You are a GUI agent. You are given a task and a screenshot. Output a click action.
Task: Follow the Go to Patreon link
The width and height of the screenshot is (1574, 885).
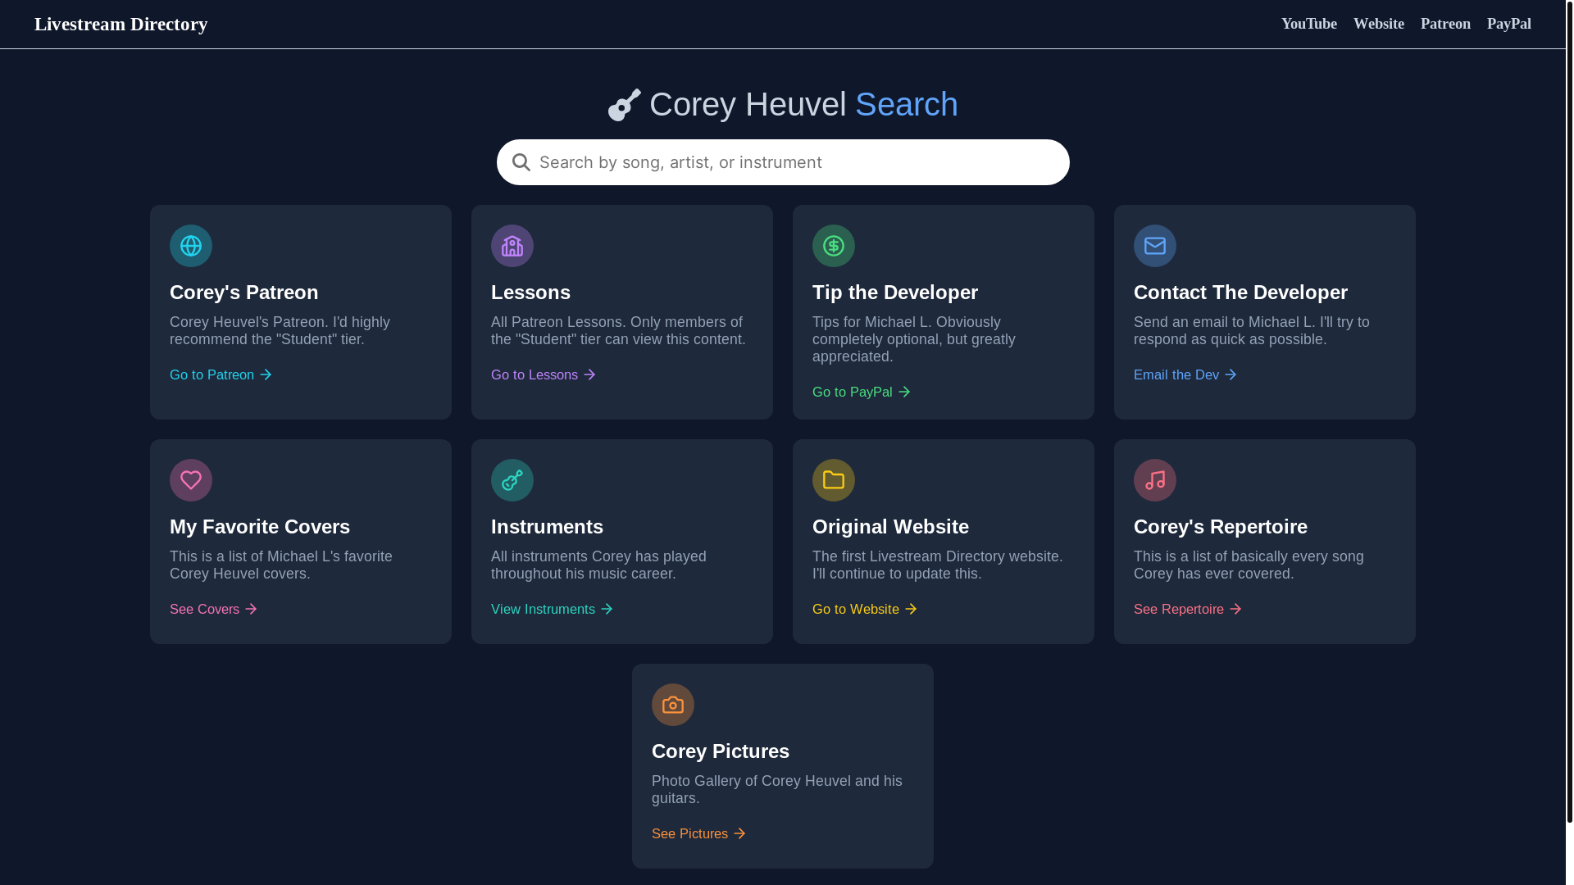click(x=221, y=374)
